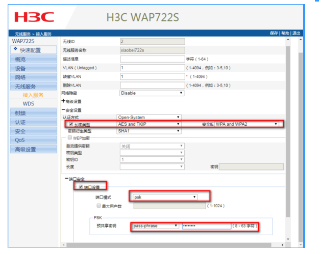Expand the 高级设置 plus section

point(63,101)
